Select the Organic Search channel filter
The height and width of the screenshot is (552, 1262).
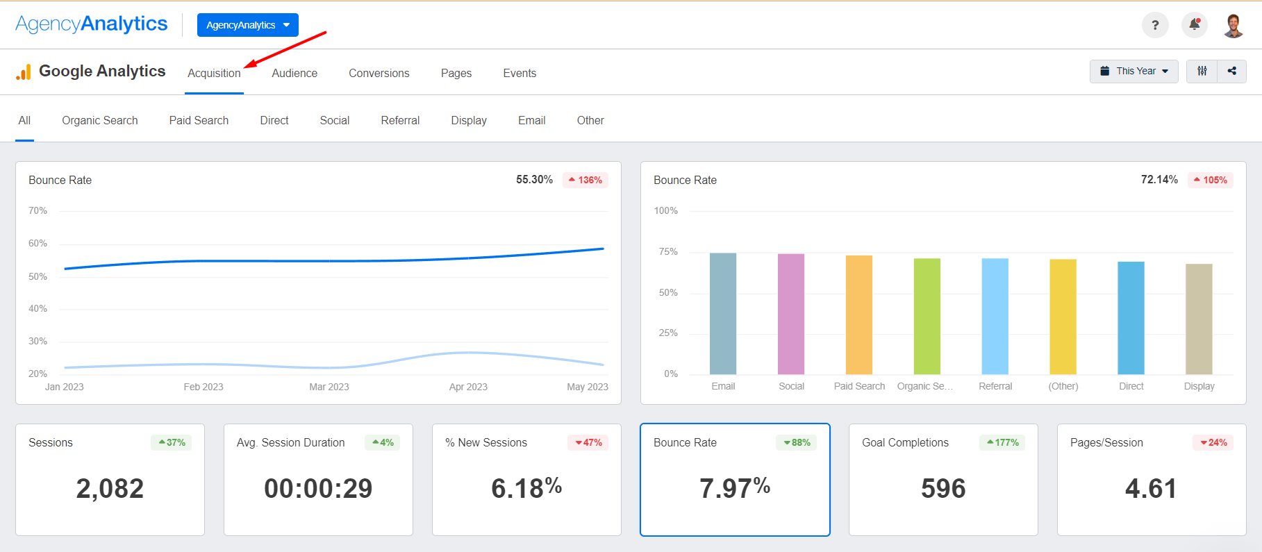click(100, 120)
